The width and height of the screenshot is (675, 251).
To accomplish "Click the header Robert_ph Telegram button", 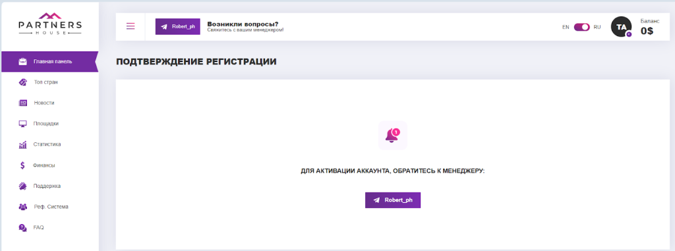I will (178, 26).
